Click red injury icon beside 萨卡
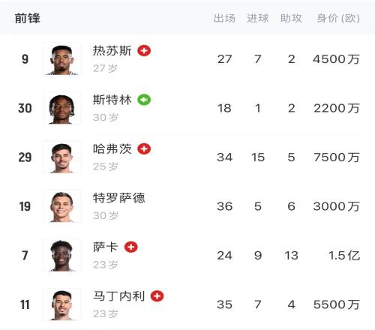The image size is (375, 330). click(x=131, y=247)
